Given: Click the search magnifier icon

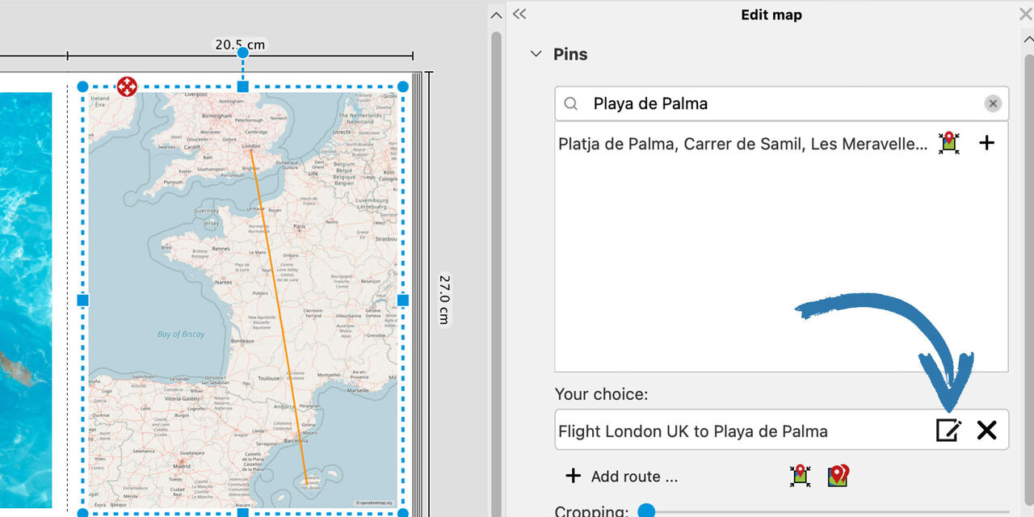Looking at the screenshot, I should [571, 103].
